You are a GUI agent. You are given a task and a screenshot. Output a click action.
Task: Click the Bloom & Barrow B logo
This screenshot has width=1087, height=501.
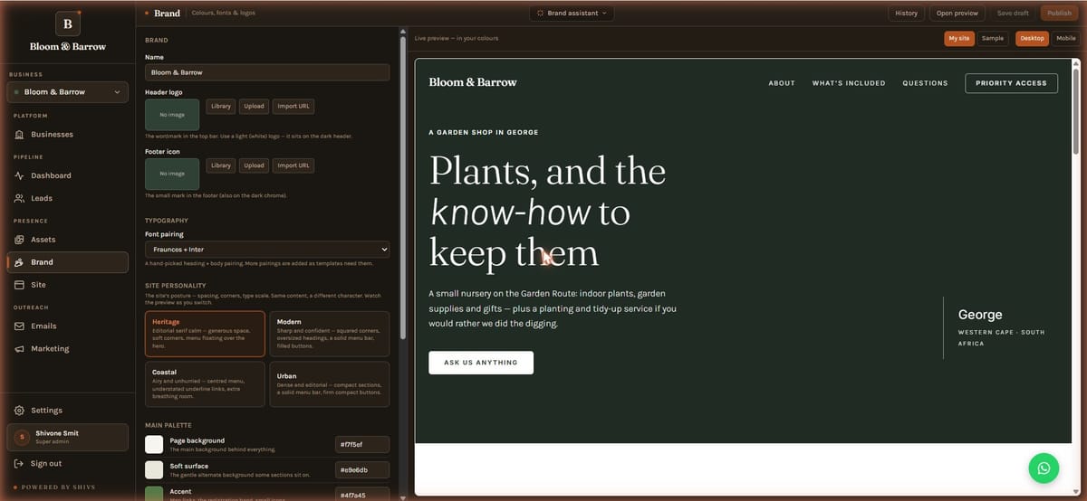point(68,24)
